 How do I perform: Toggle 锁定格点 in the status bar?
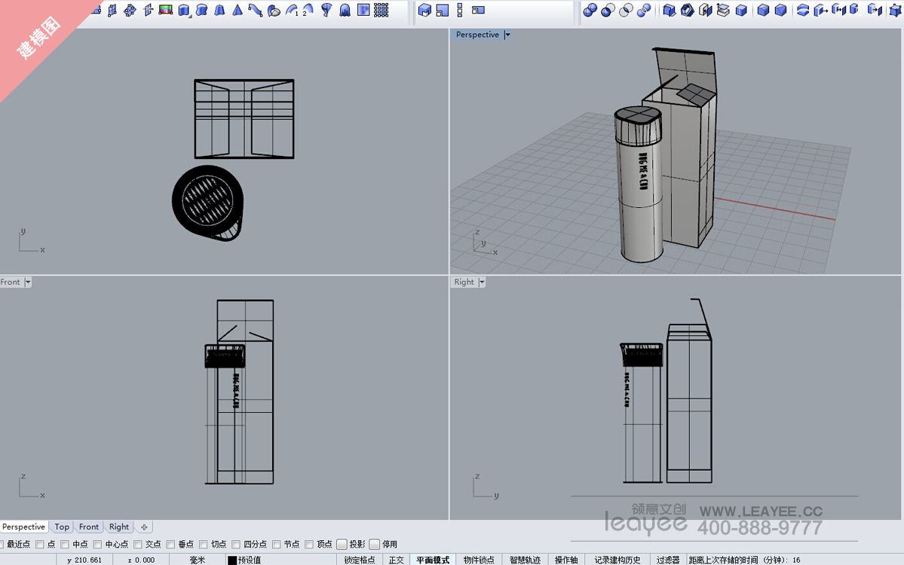tap(360, 560)
